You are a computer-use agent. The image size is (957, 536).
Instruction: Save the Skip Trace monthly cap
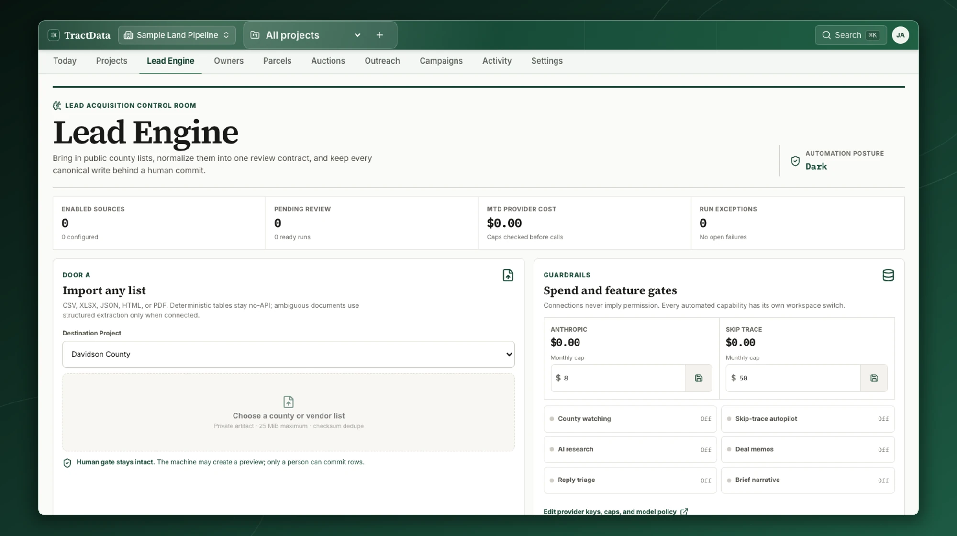(874, 378)
